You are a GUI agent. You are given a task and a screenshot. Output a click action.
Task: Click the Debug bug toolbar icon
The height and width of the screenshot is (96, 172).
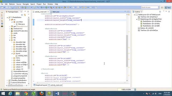coord(42,7)
